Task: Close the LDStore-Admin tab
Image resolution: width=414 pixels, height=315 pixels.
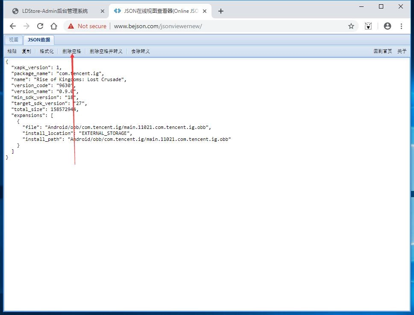Action: (x=103, y=11)
